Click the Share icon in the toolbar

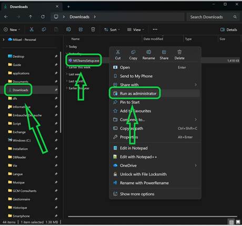[81, 29]
